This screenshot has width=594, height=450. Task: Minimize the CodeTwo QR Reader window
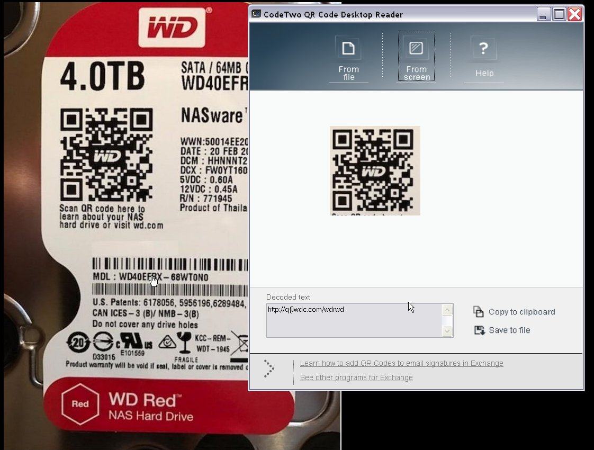pos(544,14)
